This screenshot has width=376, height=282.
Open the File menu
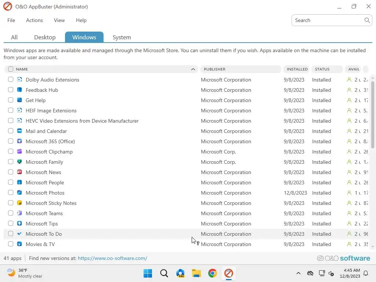[x=11, y=21]
